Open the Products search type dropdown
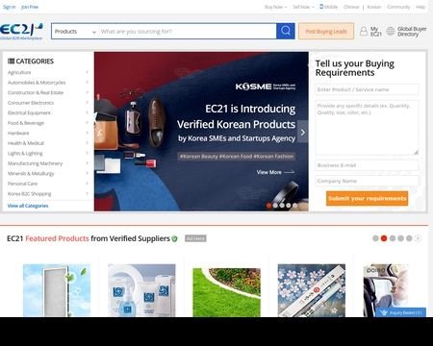 pos(75,32)
